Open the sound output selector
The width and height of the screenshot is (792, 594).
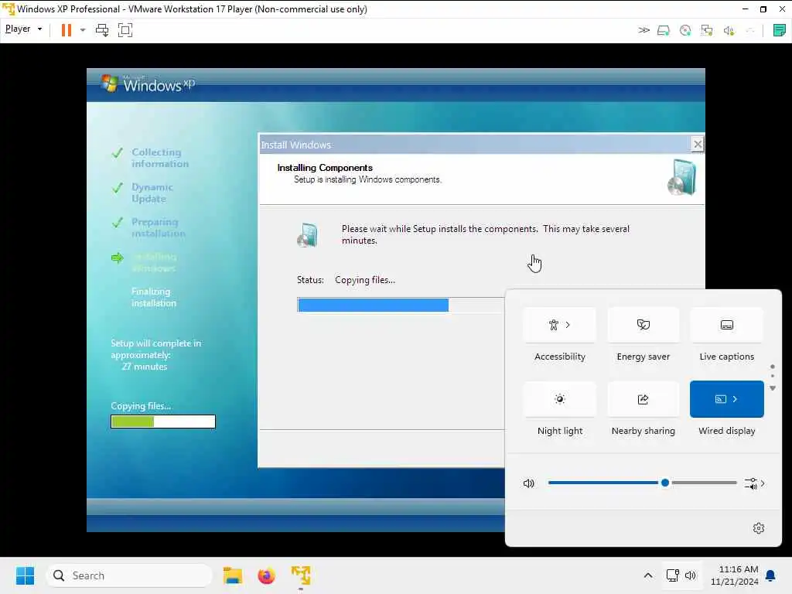[750, 483]
